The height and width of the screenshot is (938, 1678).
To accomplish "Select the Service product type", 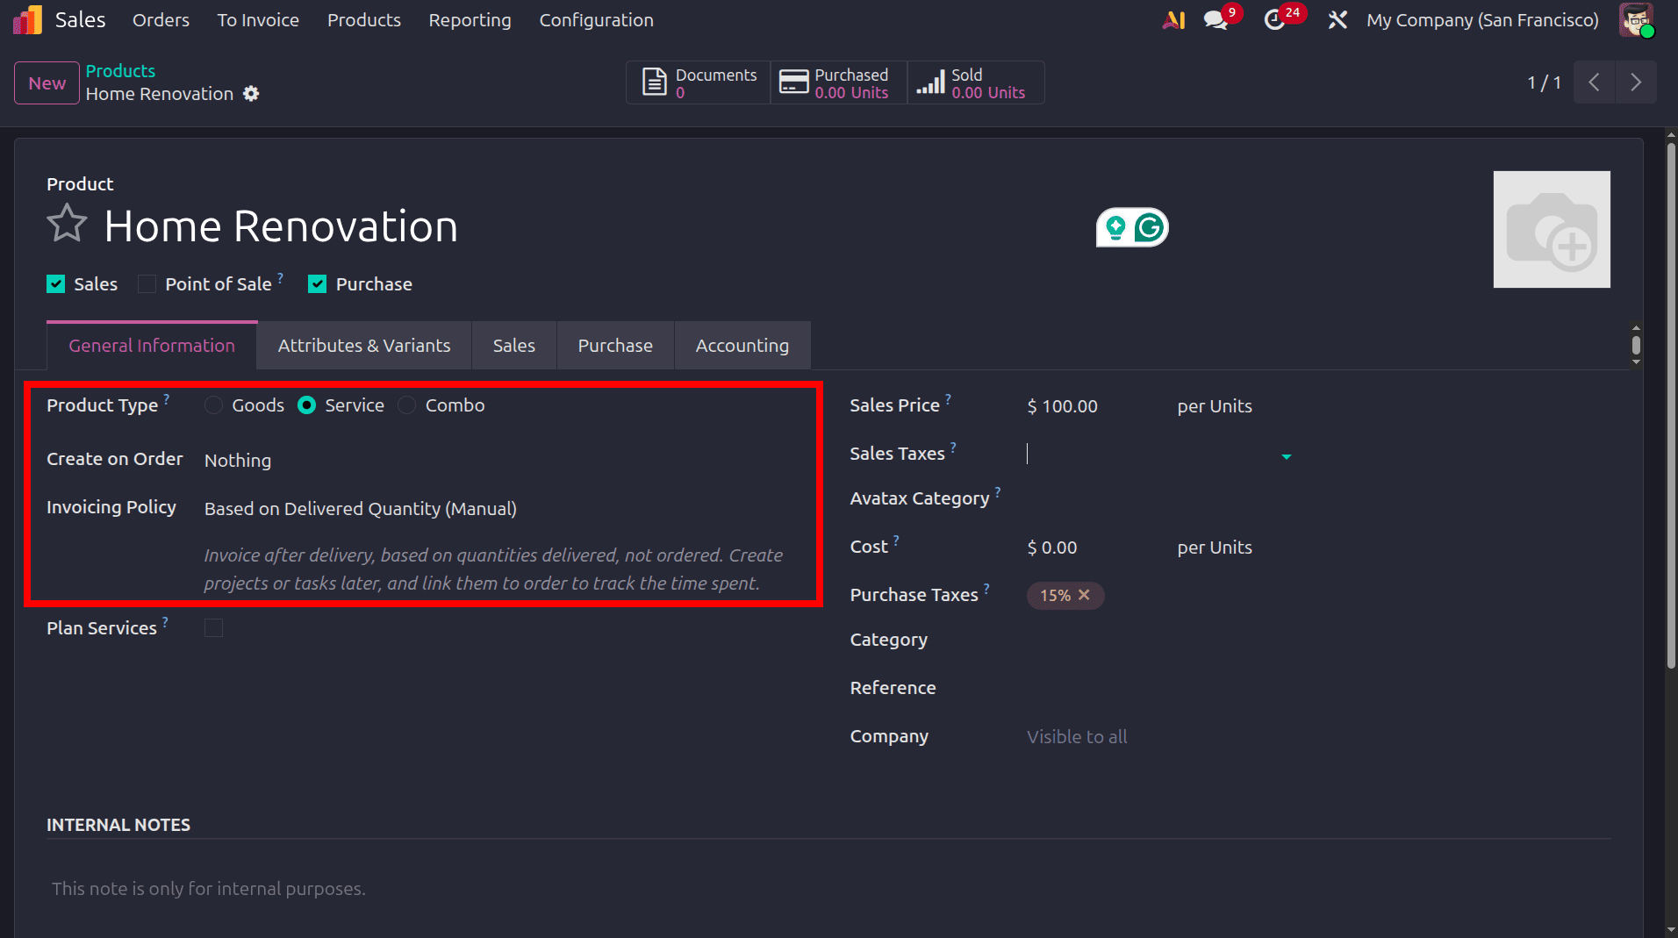I will 306,405.
